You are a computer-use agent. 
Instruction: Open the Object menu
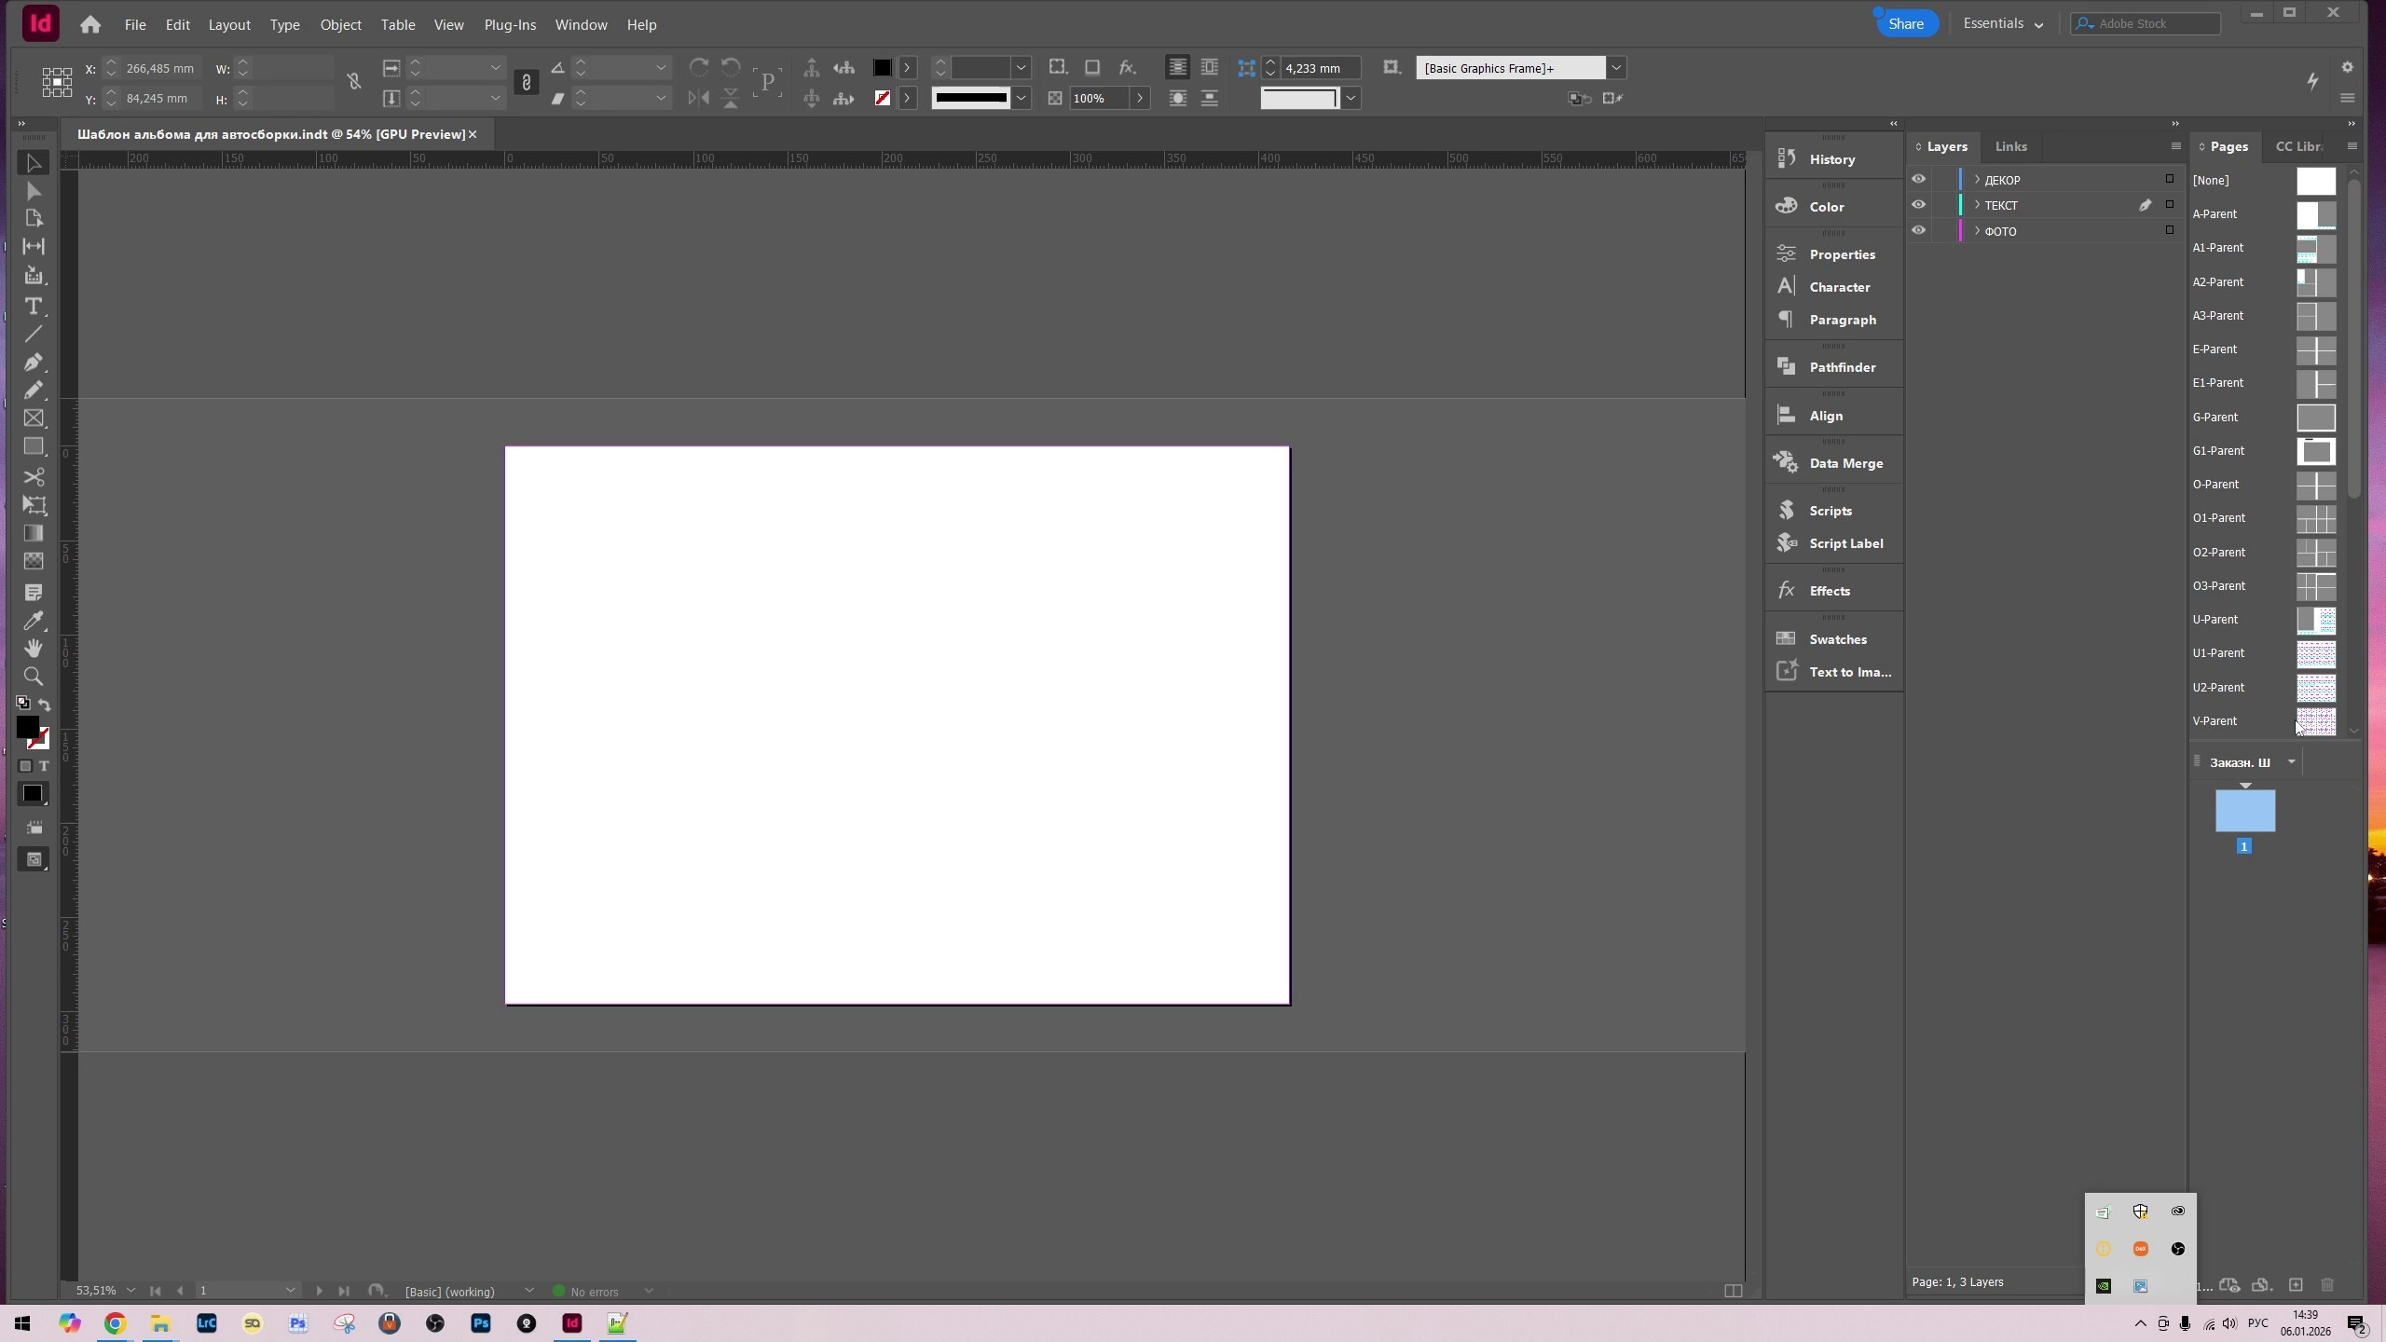pyautogui.click(x=340, y=25)
